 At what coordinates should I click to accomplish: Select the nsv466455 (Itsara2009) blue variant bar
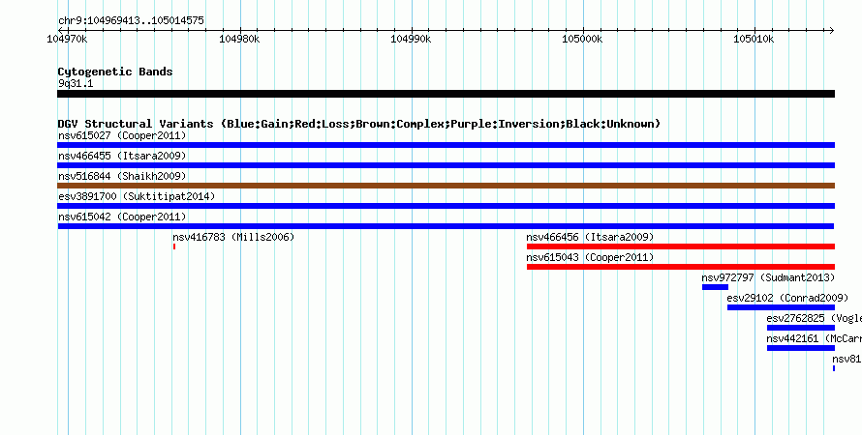point(446,165)
